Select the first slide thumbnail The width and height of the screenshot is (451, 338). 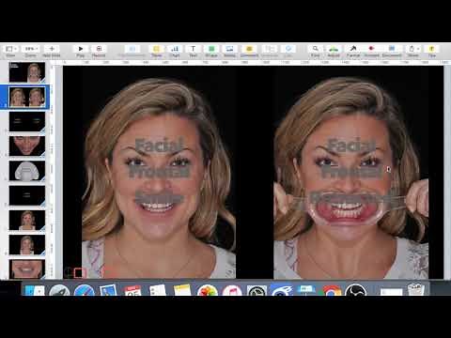(x=27, y=72)
